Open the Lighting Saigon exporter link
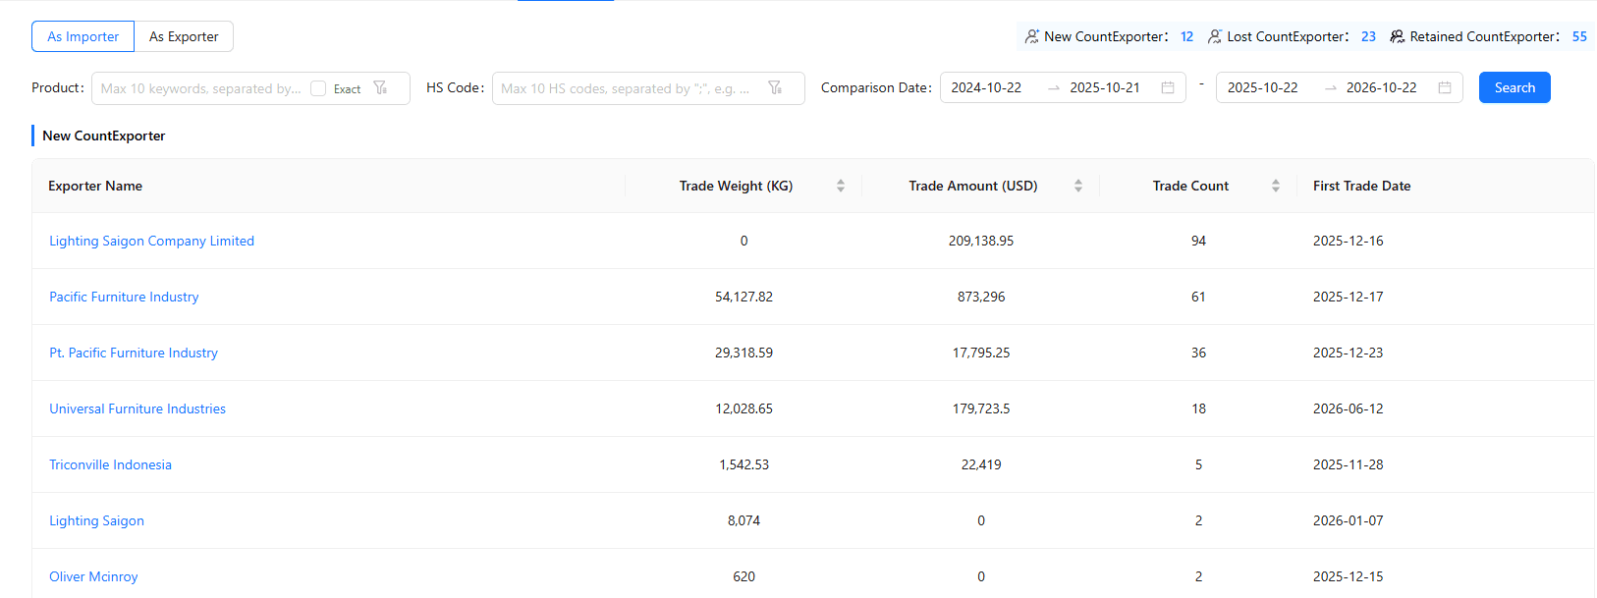Viewport: 1597px width, 598px height. pos(97,520)
